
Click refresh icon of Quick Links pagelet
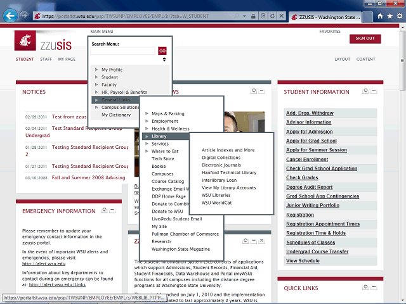click(365, 287)
